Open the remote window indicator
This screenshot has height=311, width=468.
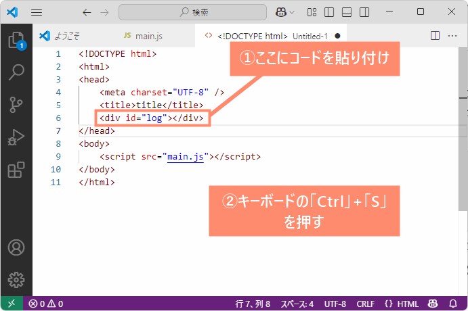(x=12, y=304)
